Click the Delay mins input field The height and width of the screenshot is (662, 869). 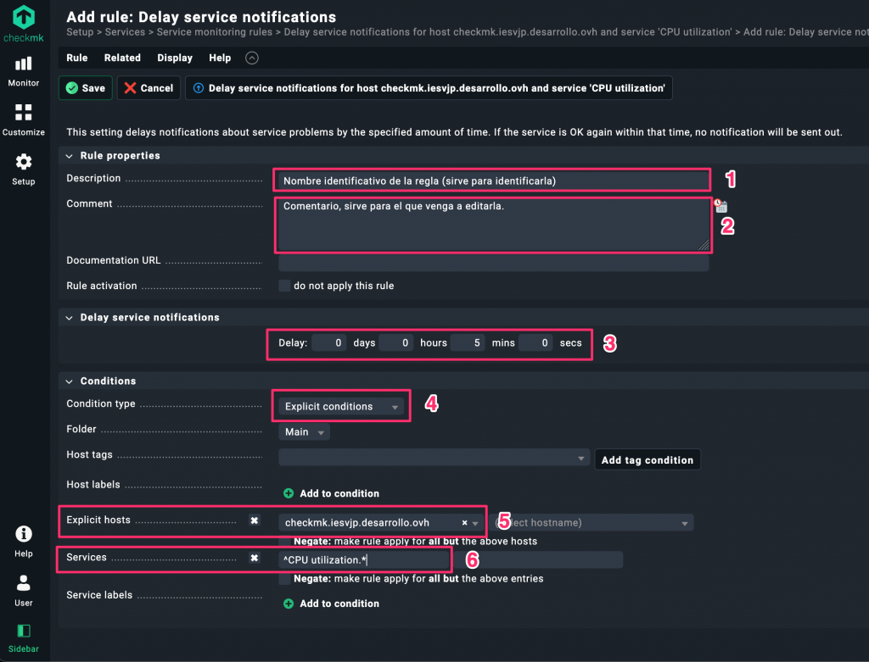tap(468, 343)
